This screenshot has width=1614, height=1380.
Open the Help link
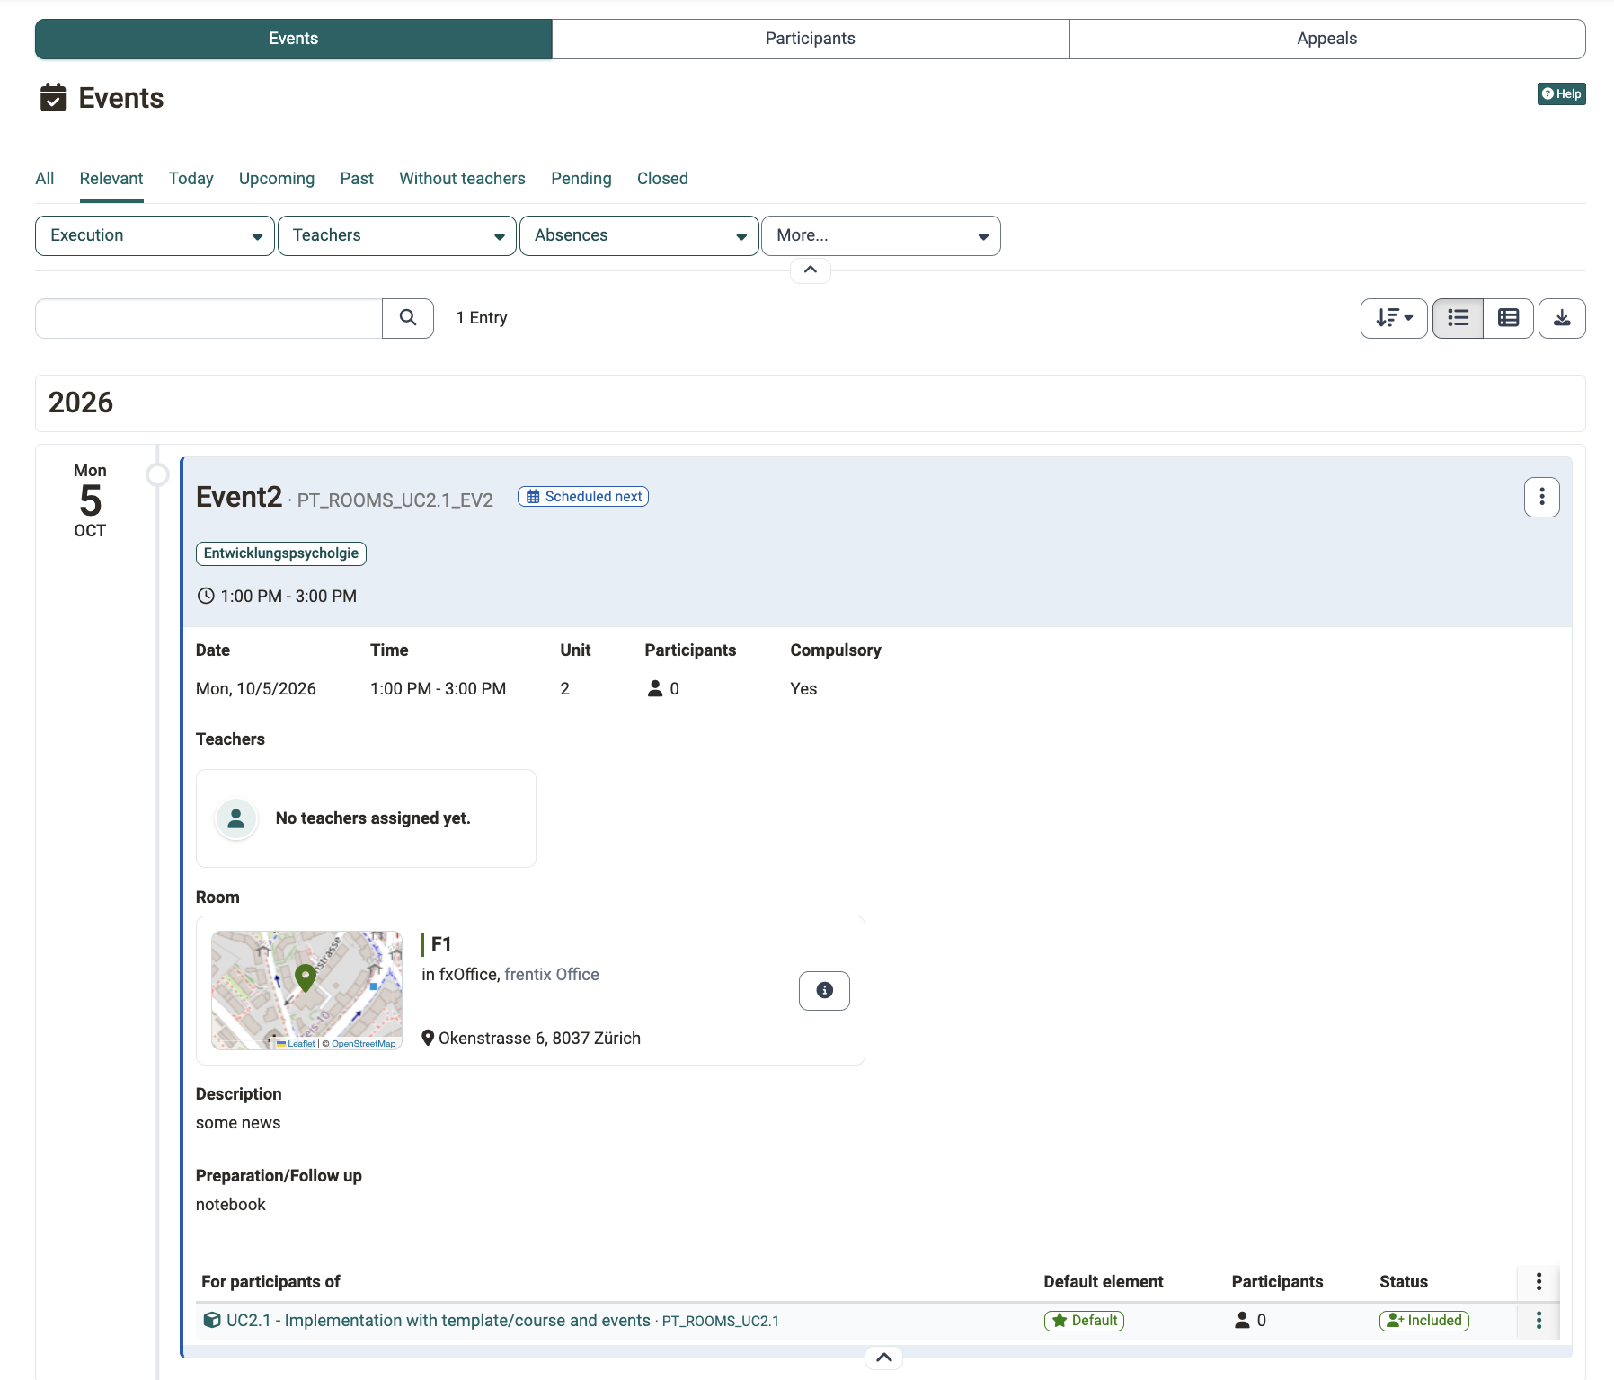point(1561,93)
